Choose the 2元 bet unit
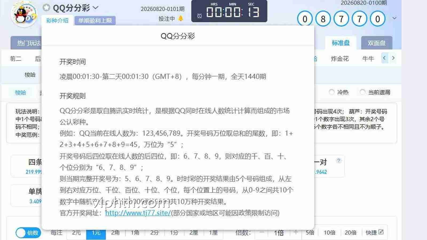The height and width of the screenshot is (240, 427). pyautogui.click(x=76, y=233)
